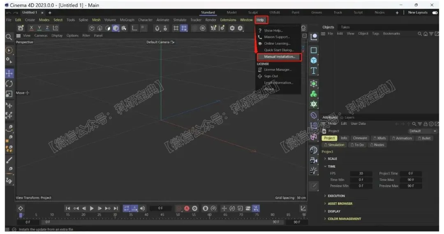The image size is (444, 234).
Task: Toggle Y axis lock
Action: tap(39, 28)
